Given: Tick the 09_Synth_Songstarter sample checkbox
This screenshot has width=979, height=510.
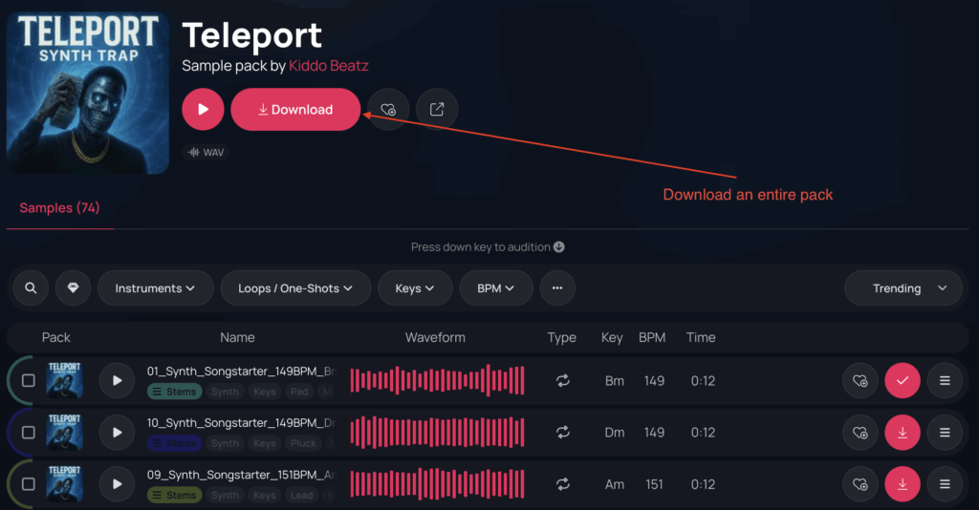Looking at the screenshot, I should 29,484.
